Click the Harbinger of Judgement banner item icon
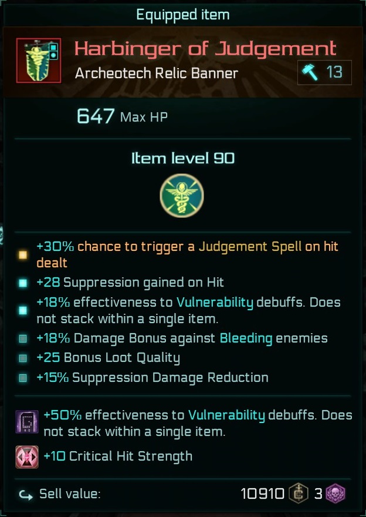This screenshot has width=366, height=517. tap(39, 61)
